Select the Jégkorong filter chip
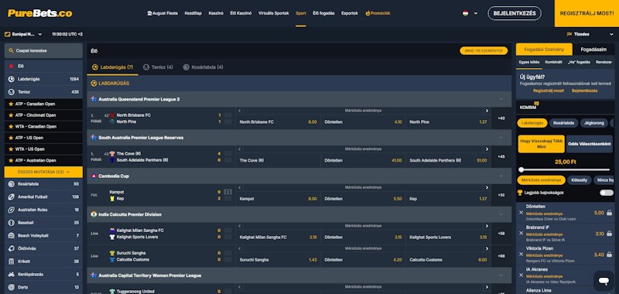The height and width of the screenshot is (294, 619). click(593, 123)
